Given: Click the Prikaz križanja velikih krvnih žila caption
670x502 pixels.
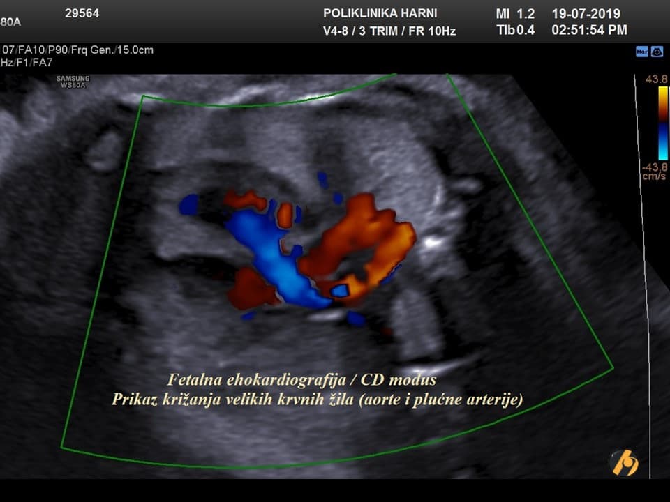Looking at the screenshot, I should pyautogui.click(x=317, y=400).
